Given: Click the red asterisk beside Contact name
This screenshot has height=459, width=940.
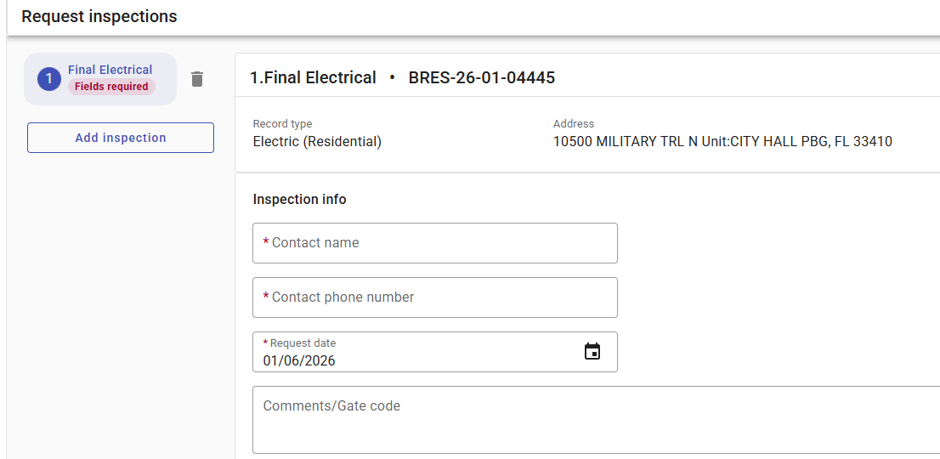Looking at the screenshot, I should (266, 243).
